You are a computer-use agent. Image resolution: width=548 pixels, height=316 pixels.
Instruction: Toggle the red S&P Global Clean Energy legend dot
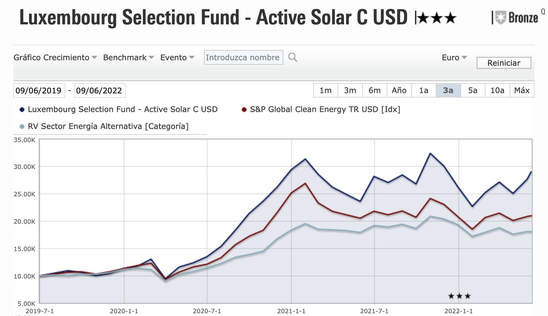[244, 110]
